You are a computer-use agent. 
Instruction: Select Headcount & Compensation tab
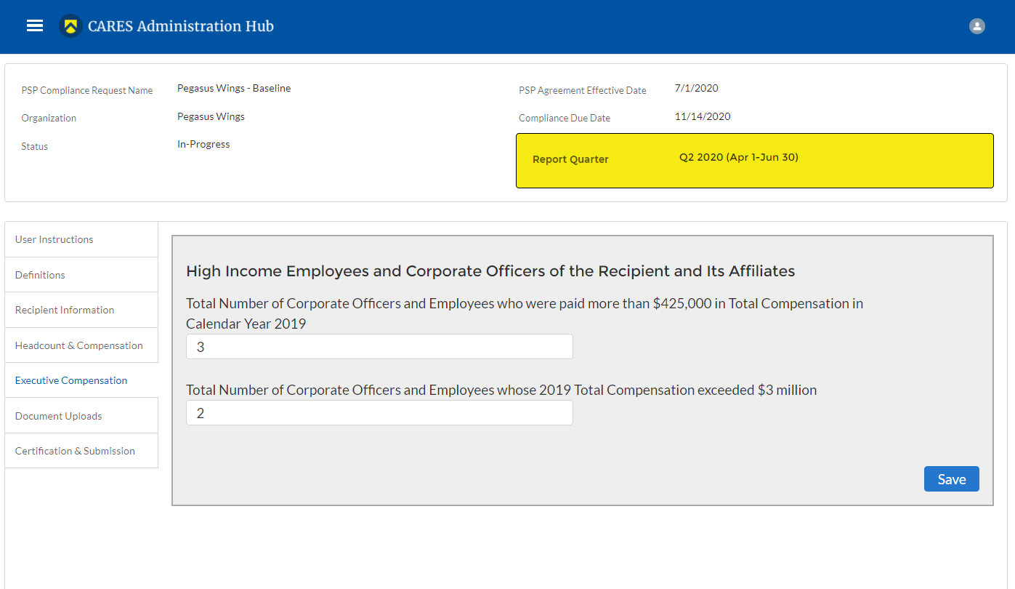[79, 345]
